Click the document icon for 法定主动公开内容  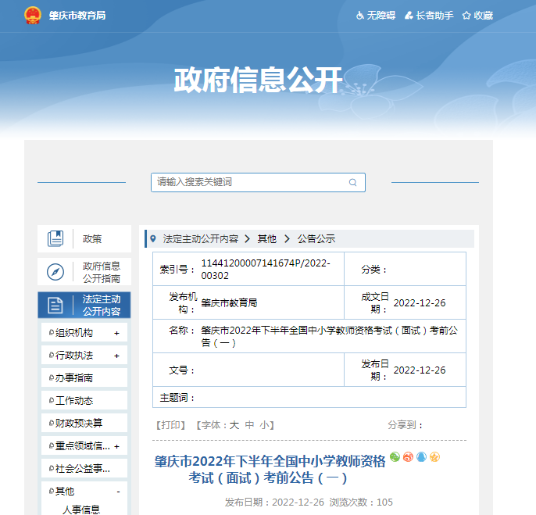click(x=55, y=305)
